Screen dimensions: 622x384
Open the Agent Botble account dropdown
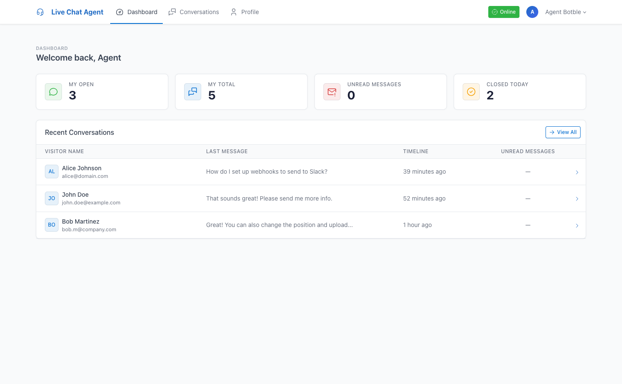pyautogui.click(x=566, y=12)
